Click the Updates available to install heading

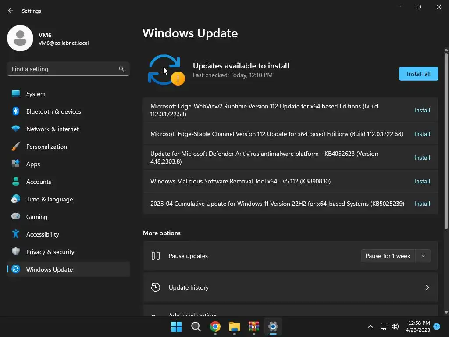(241, 66)
